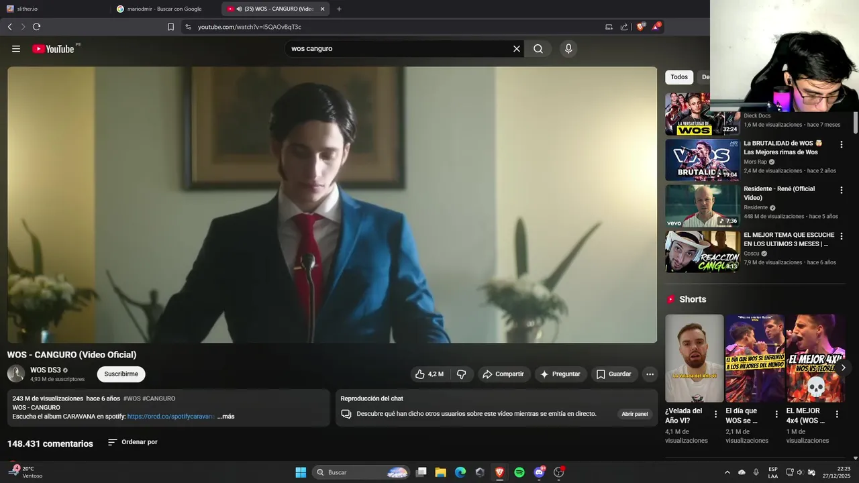Open the YouTube hamburger guide menu
This screenshot has width=859, height=483.
[16, 49]
